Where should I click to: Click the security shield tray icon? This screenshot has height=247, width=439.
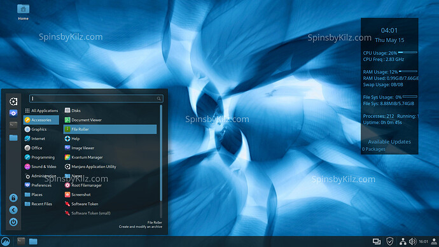pyautogui.click(x=390, y=241)
